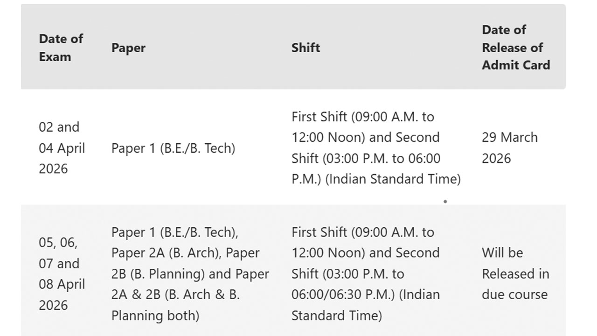Click 'Paper 2B (B. Planning)' text line

pos(159,274)
